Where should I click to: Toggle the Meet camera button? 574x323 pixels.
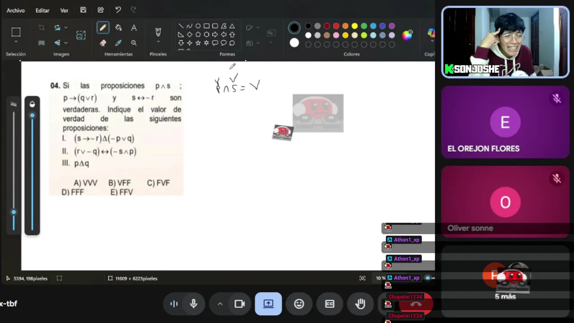click(239, 304)
